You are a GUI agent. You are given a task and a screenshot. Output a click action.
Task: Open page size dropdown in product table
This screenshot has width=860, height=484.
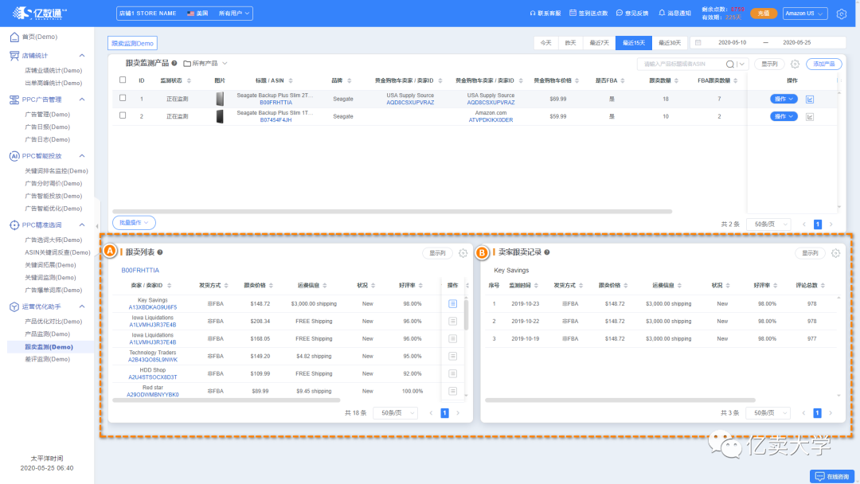click(769, 224)
